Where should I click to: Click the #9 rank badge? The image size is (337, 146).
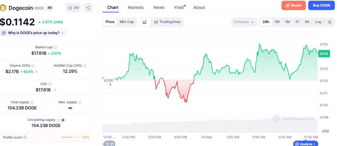pos(50,8)
